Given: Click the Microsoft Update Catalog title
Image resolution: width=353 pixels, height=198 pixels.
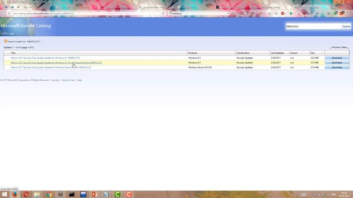Looking at the screenshot, I should [26, 26].
